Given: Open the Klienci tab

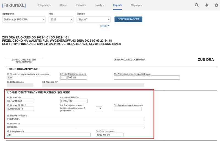Looking at the screenshot, I should [x=64, y=5].
